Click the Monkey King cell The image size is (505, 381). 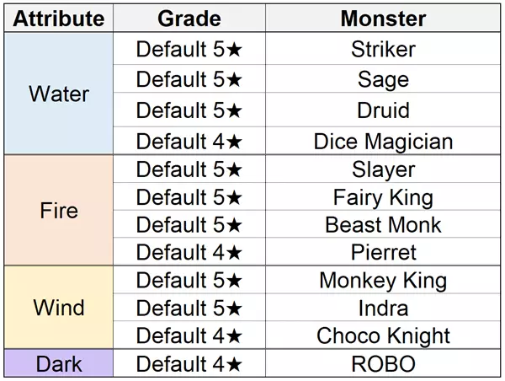pos(383,280)
